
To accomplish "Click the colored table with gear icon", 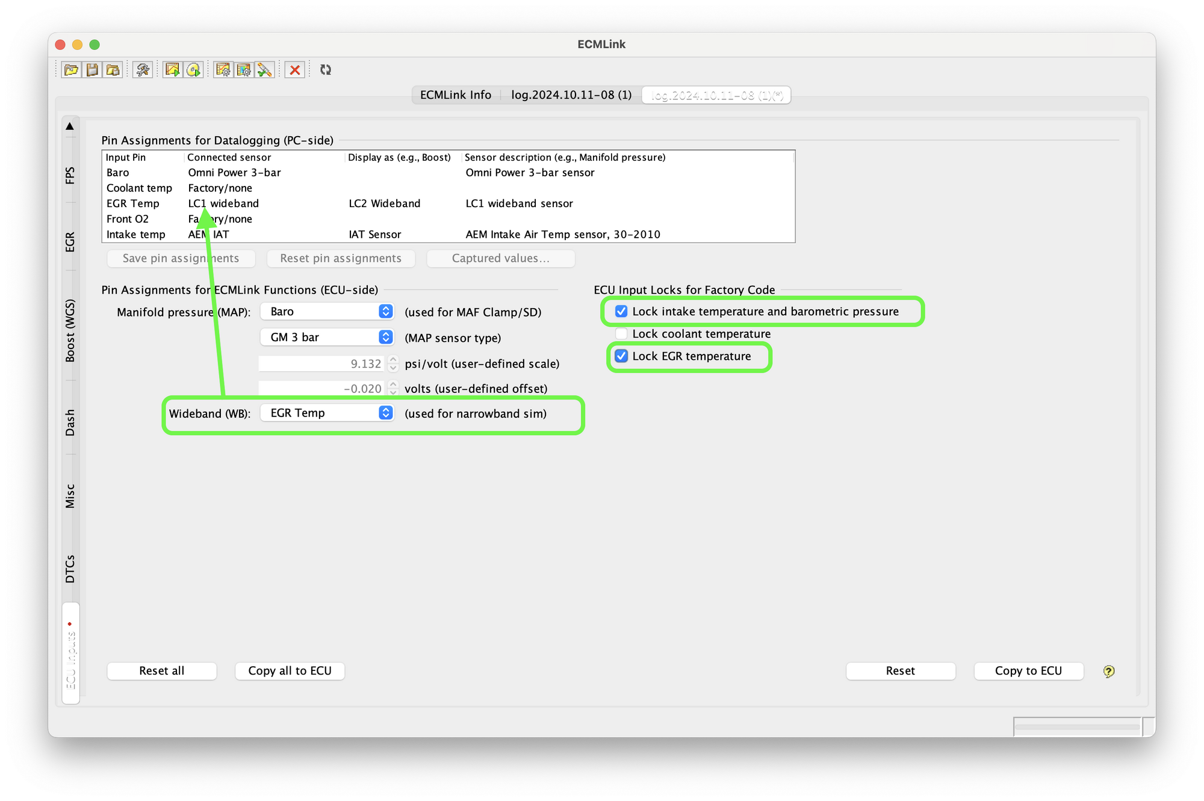I will tap(244, 70).
